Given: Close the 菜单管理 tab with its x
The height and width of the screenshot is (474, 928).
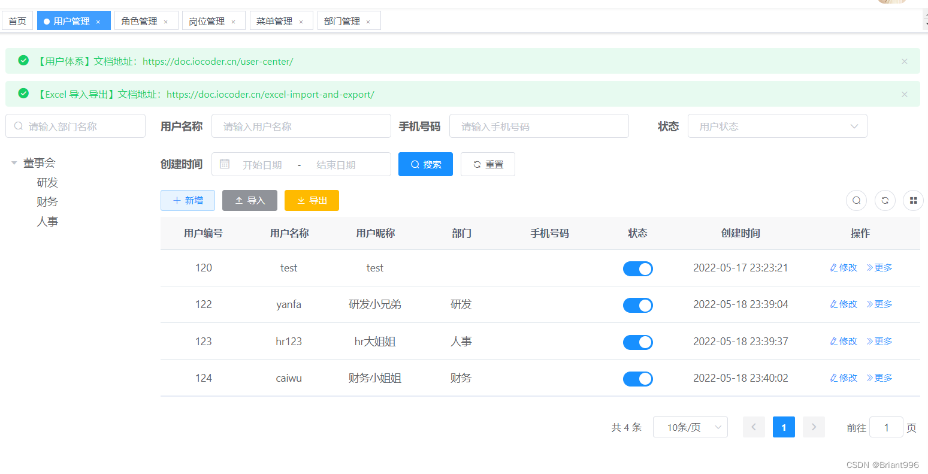Looking at the screenshot, I should pos(301,22).
